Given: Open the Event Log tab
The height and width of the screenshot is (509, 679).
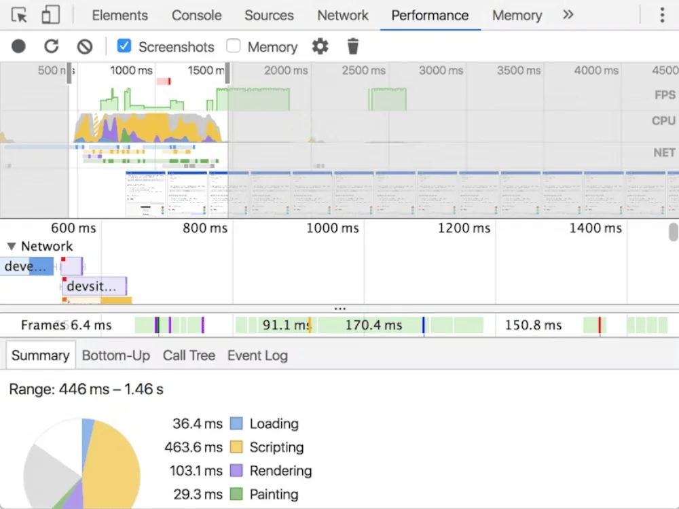Looking at the screenshot, I should [x=257, y=355].
